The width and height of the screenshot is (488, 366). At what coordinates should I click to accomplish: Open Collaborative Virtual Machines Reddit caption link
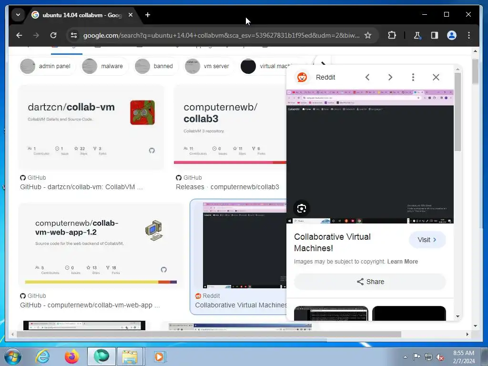241,305
